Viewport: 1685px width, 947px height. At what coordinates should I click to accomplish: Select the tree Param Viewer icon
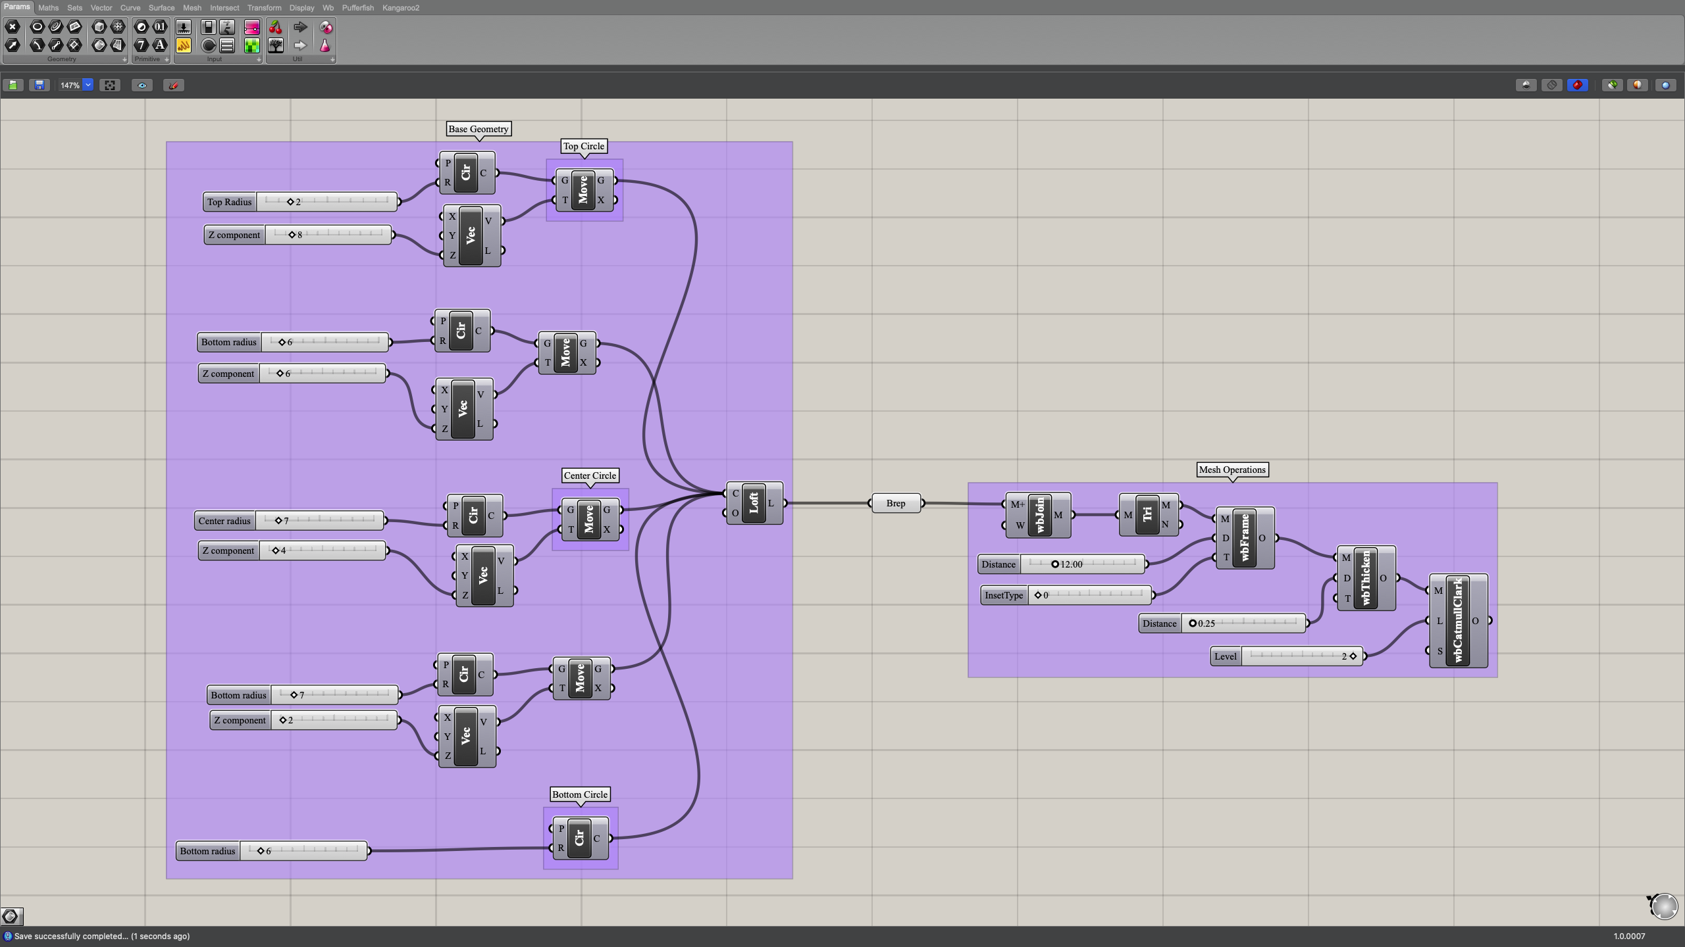coord(276,45)
